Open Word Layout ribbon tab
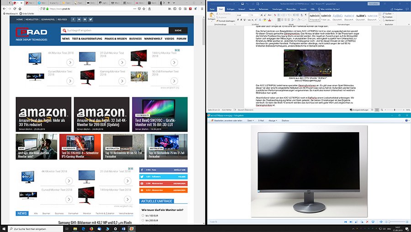The width and height of the screenshot is (411, 232). (252, 9)
